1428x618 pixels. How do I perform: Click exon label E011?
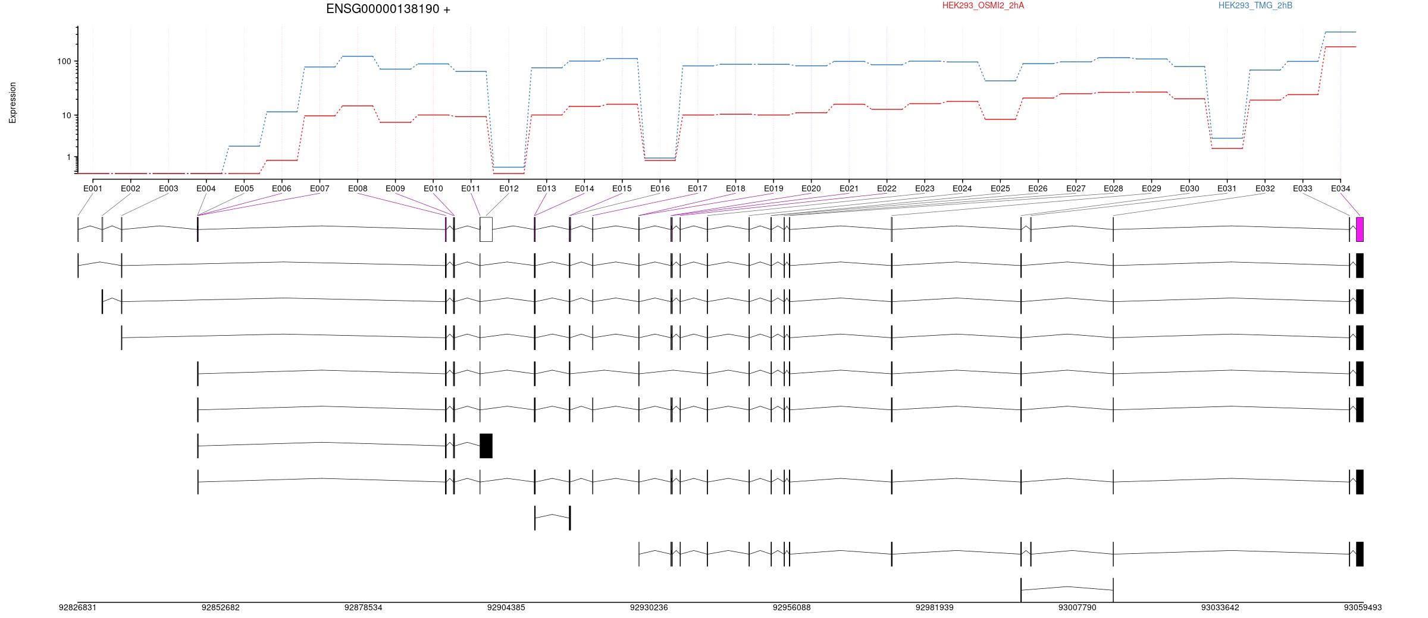tap(471, 188)
